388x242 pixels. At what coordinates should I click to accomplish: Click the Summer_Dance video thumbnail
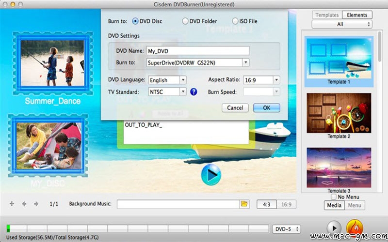[x=52, y=63]
